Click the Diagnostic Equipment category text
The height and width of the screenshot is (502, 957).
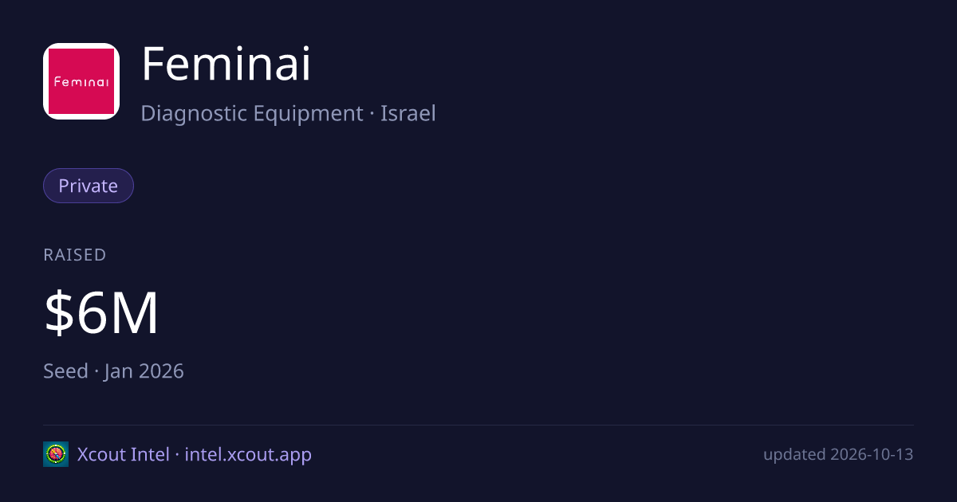point(252,113)
